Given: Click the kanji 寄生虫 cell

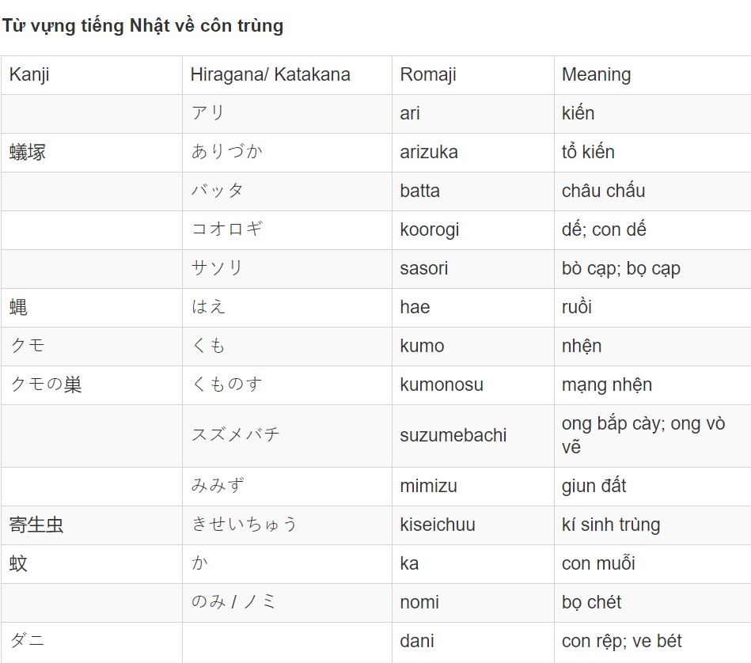Looking at the screenshot, I should 92,525.
